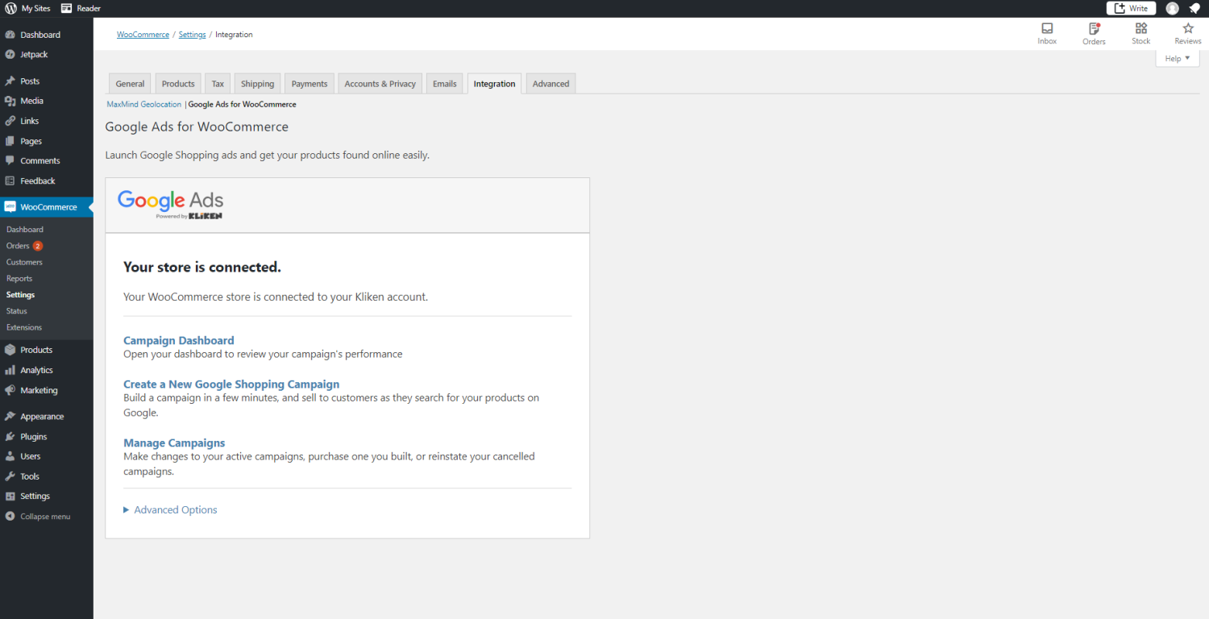This screenshot has width=1209, height=619.
Task: Open Appearance from the sidebar
Action: point(40,416)
